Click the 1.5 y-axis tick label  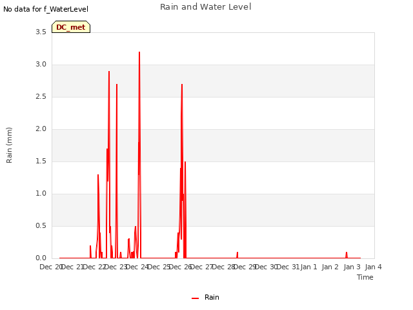tap(41, 161)
